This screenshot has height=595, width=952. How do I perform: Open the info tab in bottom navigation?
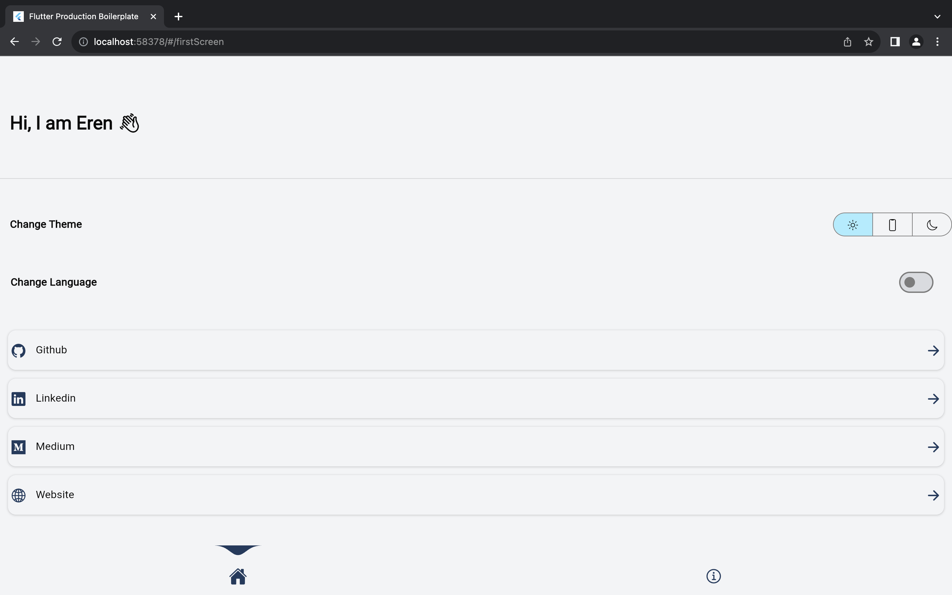tap(714, 576)
